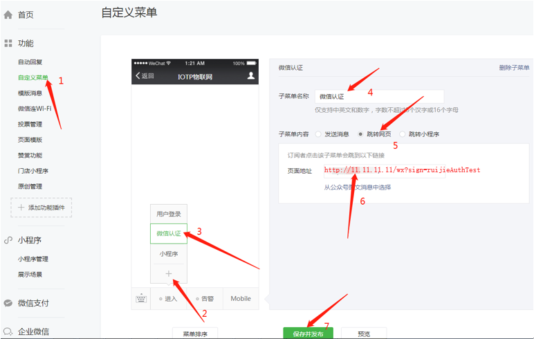Click the keyboard icon in phone preview
Viewport: 534px width, 339px height.
(x=141, y=299)
